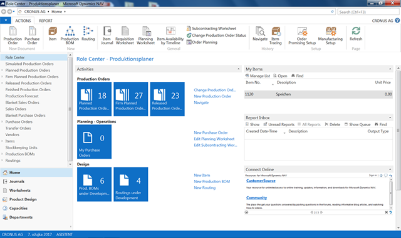Select Production Forecast in navigation list

(x=22, y=96)
